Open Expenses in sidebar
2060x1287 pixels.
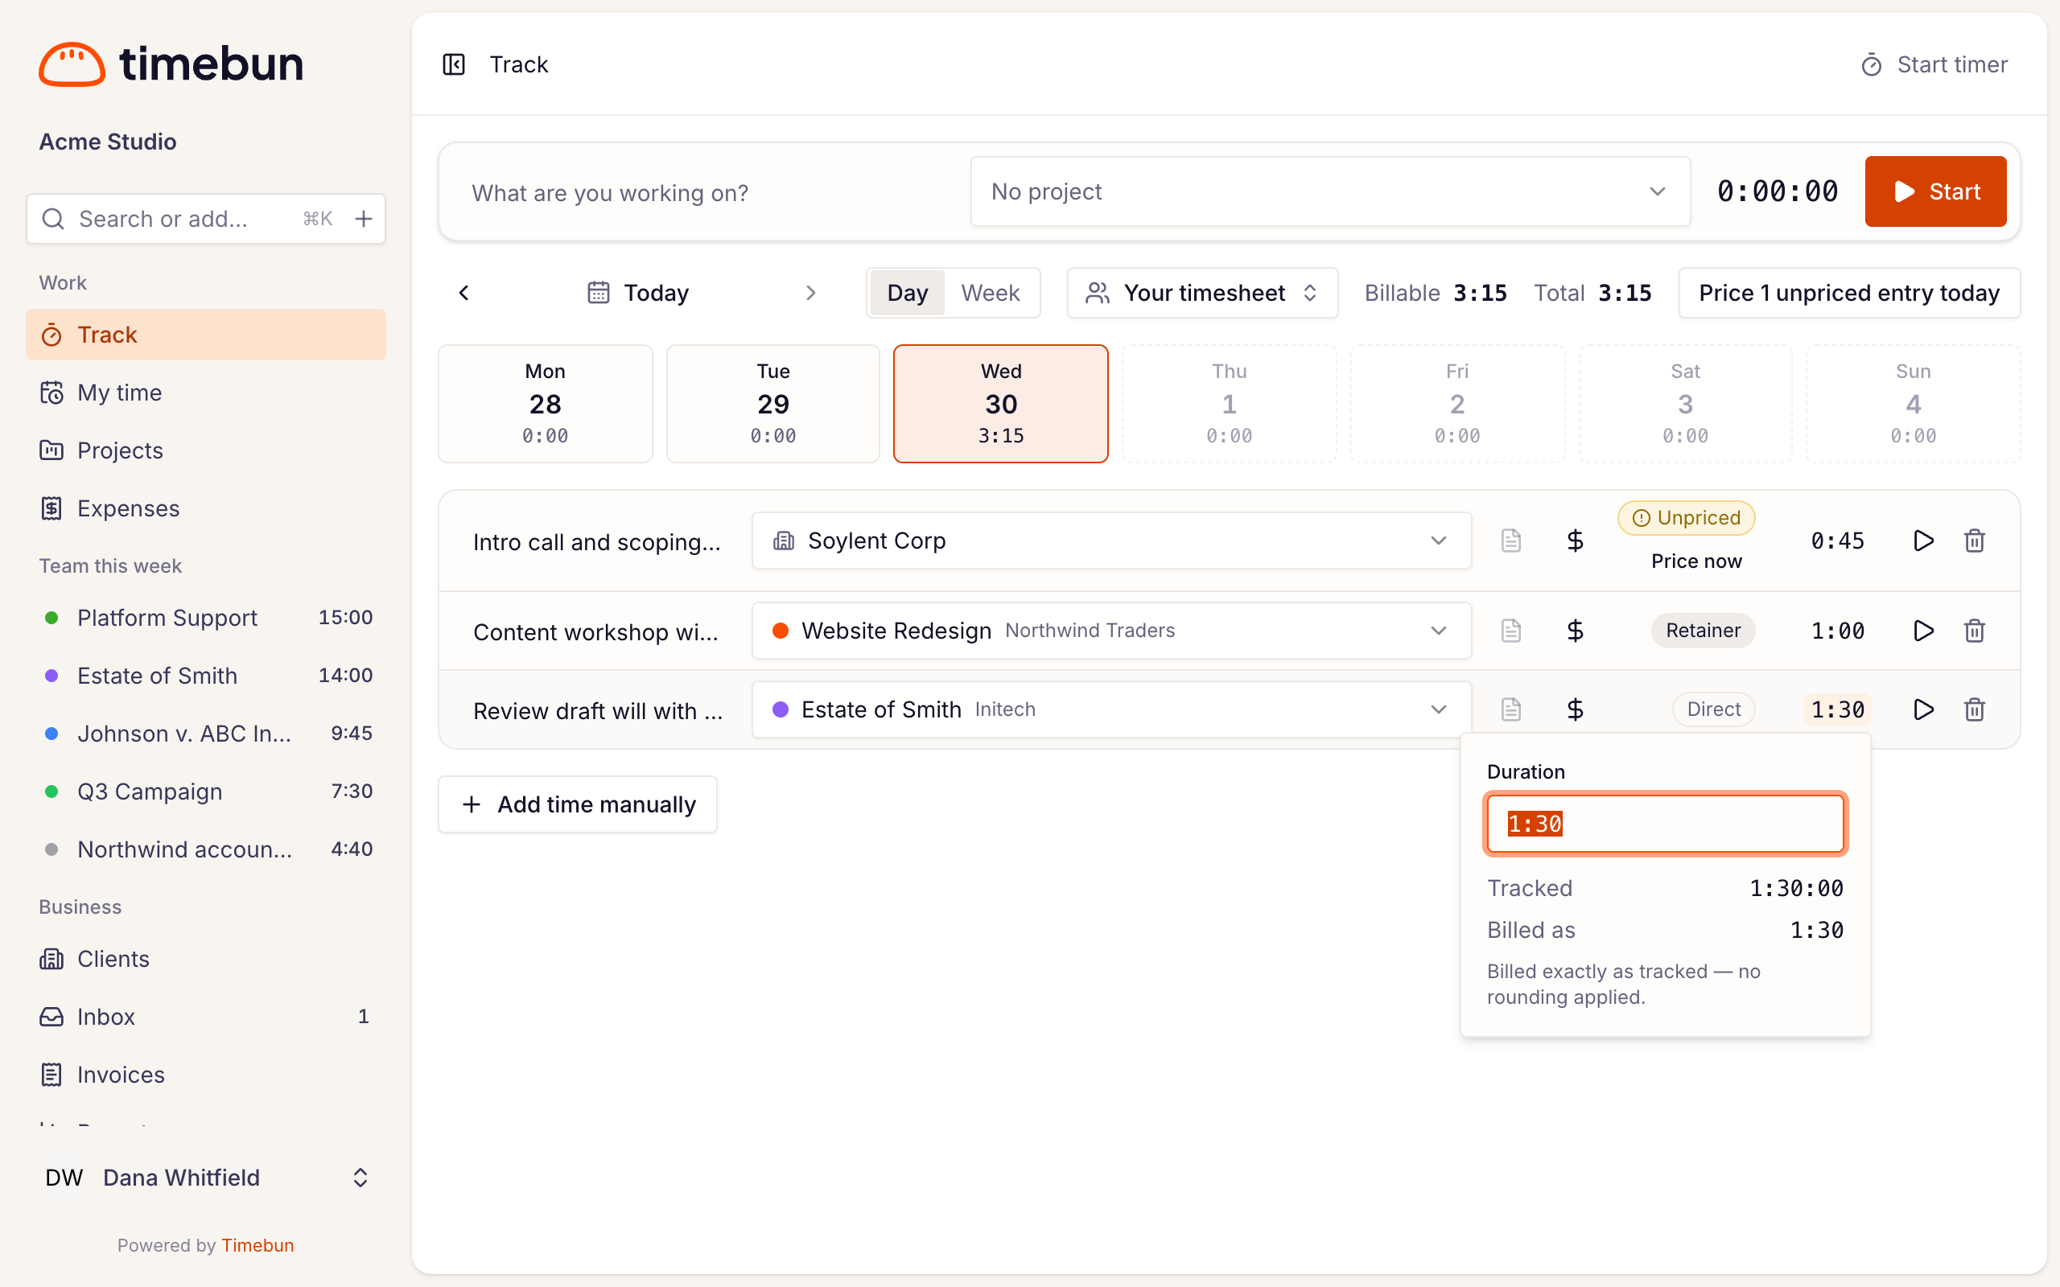206,508
